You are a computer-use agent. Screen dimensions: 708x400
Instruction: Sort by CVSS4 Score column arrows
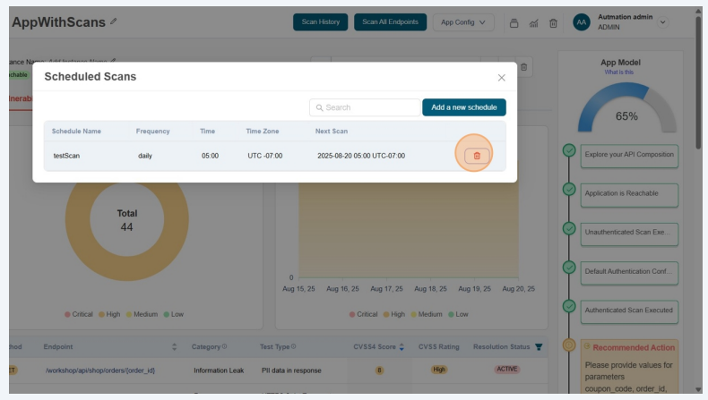tap(401, 347)
